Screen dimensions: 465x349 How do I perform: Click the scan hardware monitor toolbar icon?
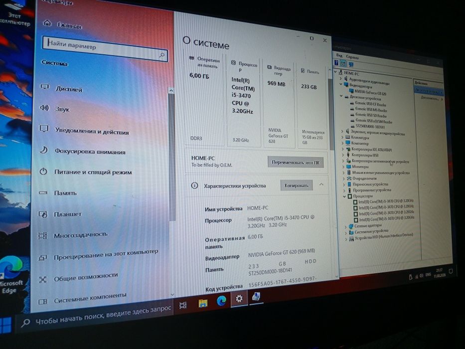(351, 64)
